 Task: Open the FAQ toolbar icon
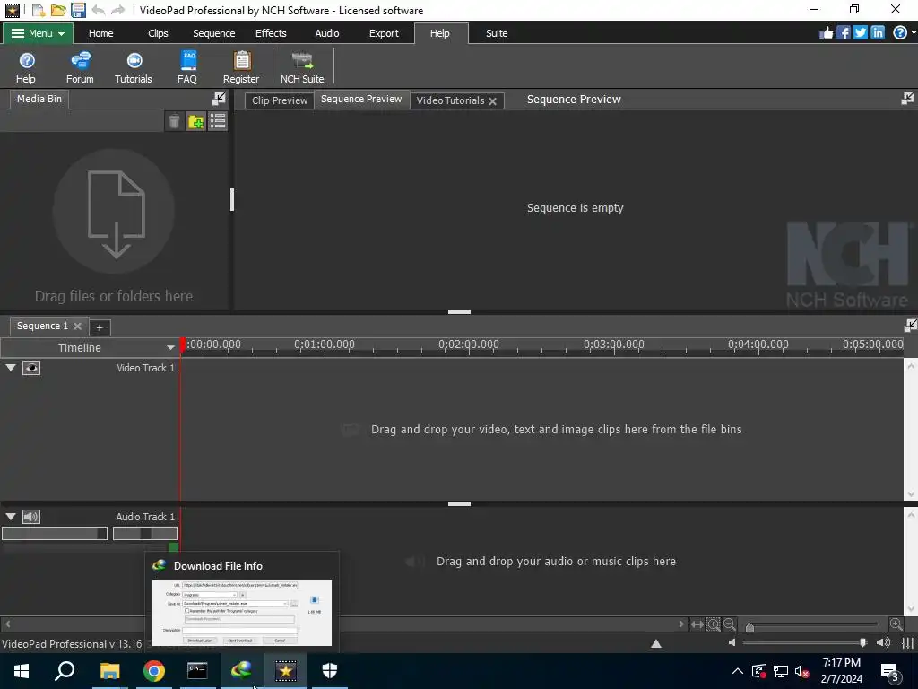tap(187, 67)
